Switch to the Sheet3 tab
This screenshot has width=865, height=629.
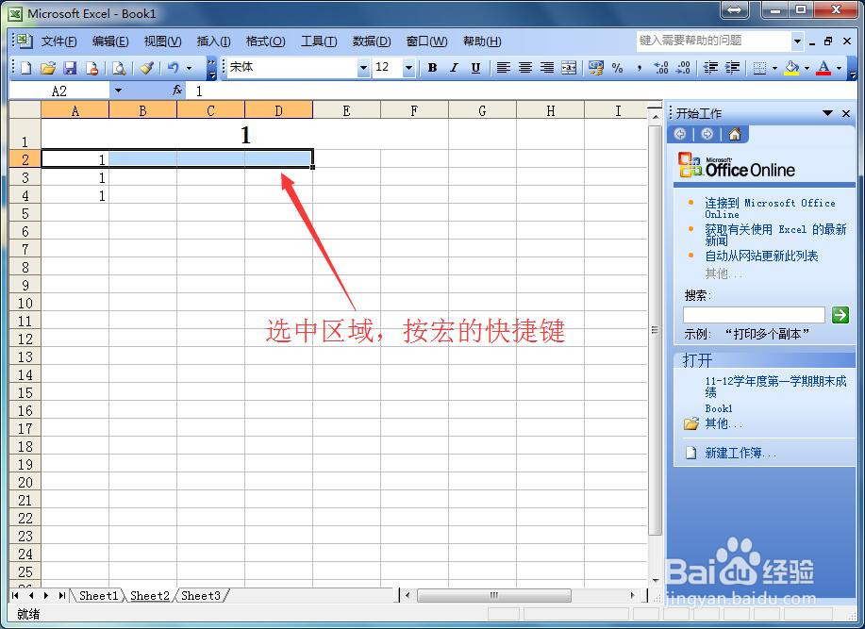201,596
